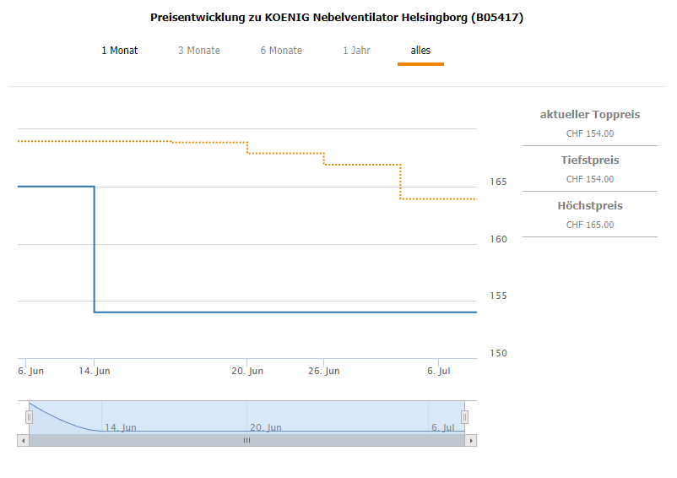
Task: Click the Tiefstpreis CHF 154.00 value
Action: tap(590, 179)
